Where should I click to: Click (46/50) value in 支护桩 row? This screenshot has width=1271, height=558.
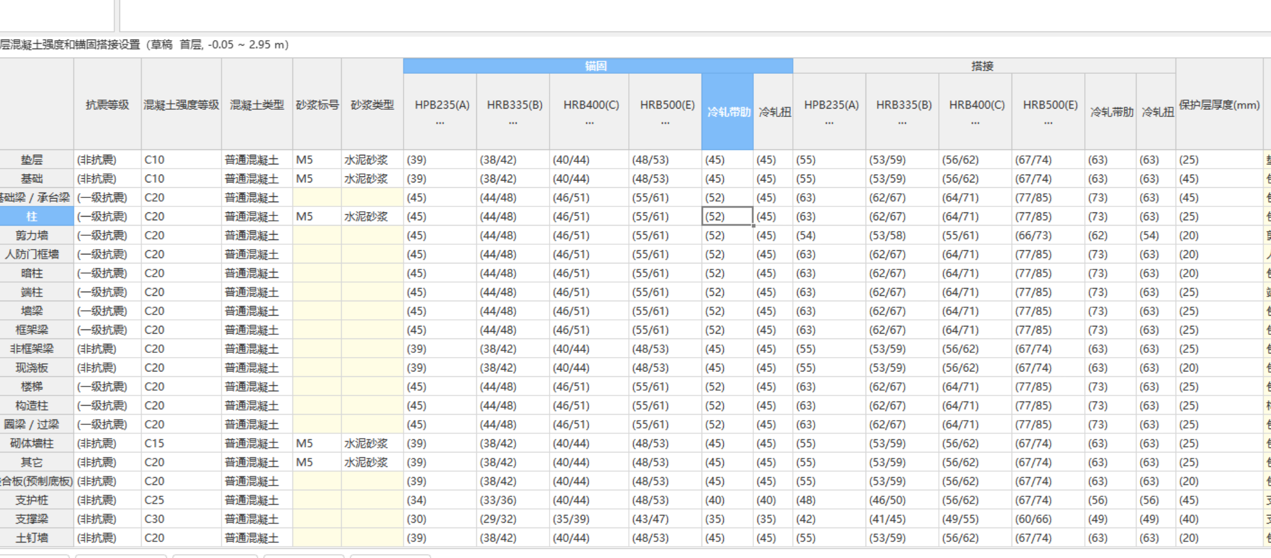(902, 500)
